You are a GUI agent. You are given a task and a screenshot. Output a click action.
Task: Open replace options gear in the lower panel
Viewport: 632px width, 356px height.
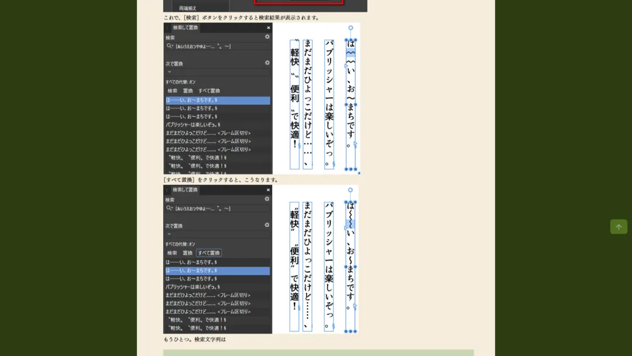(266, 224)
